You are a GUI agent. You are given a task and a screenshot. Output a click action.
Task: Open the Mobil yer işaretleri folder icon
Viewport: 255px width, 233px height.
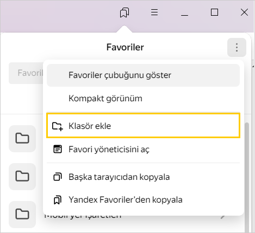click(22, 215)
